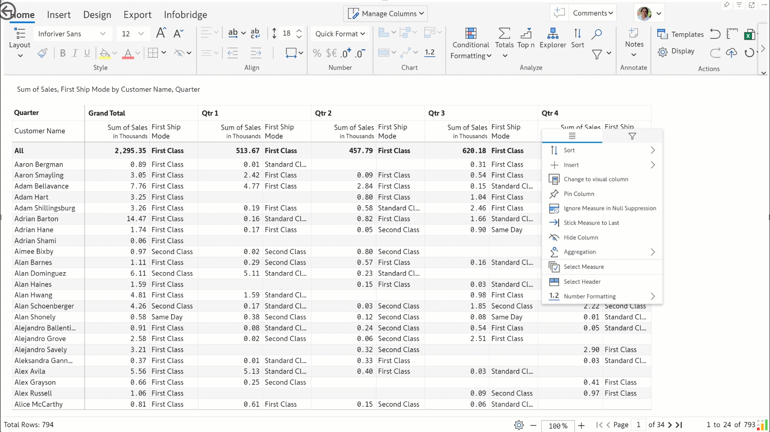The image size is (770, 432).
Task: Expand the Quick Format dropdown
Action: click(340, 34)
